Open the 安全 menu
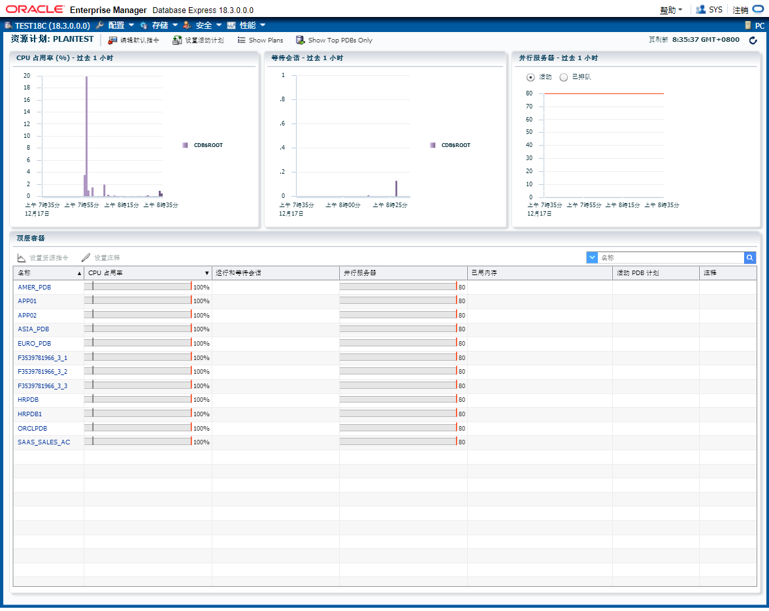This screenshot has width=769, height=611. pos(204,25)
